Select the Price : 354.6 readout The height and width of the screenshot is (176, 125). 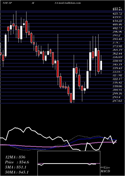click(17, 162)
